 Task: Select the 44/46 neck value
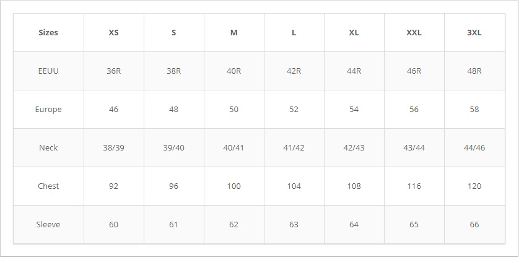point(474,147)
